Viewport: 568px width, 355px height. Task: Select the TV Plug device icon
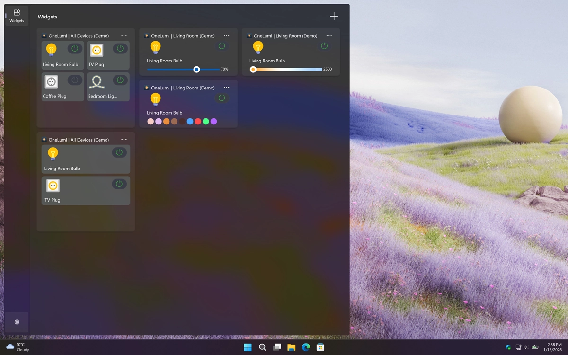click(97, 50)
